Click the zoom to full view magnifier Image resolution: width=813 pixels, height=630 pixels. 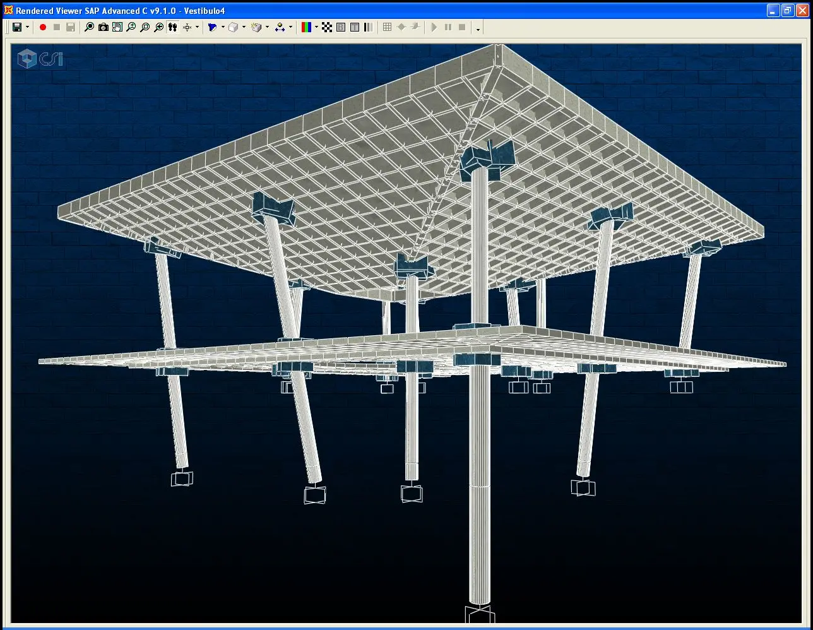click(145, 27)
